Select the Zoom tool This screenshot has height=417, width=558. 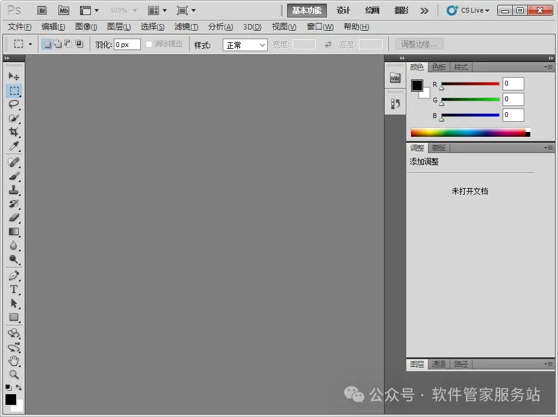point(14,375)
